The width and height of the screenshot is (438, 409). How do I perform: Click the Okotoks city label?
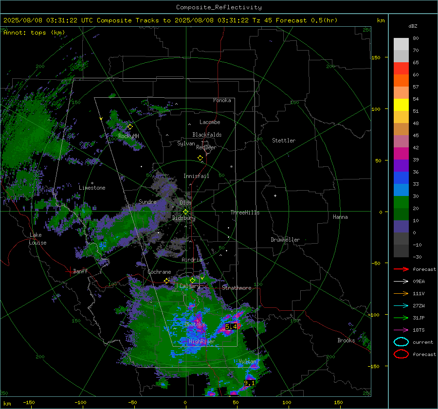click(x=195, y=324)
